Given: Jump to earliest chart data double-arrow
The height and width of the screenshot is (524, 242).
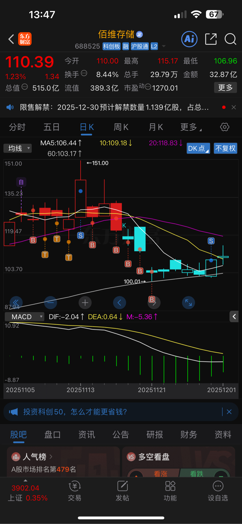Looking at the screenshot, I should 16,303.
